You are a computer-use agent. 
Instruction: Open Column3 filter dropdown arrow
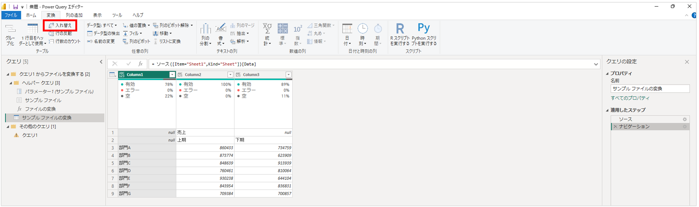point(289,75)
